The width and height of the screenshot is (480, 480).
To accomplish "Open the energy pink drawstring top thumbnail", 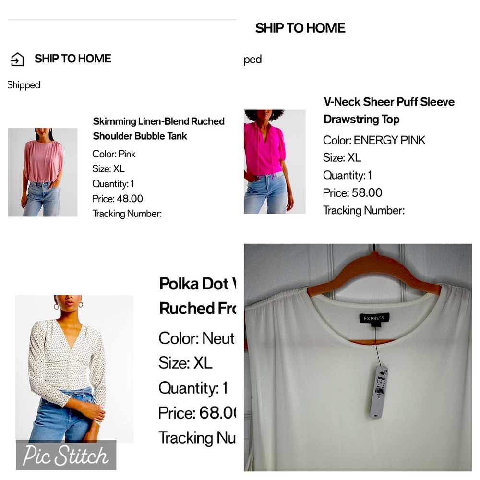I will (x=275, y=162).
